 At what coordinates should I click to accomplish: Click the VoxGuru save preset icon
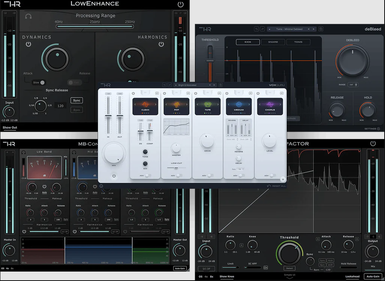(x=220, y=85)
